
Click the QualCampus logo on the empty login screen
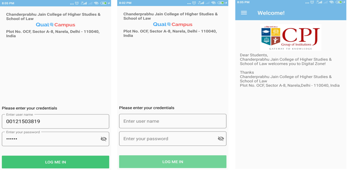[173, 24]
